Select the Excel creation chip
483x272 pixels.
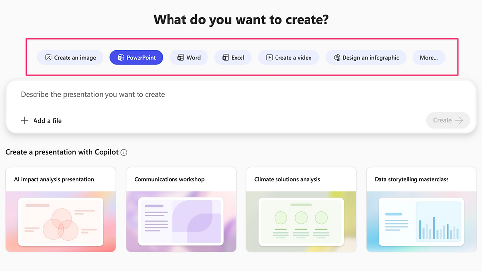coord(233,57)
